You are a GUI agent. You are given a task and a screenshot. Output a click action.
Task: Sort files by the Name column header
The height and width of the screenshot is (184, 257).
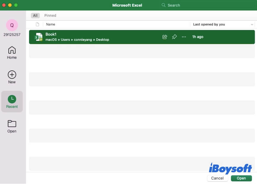tap(50, 24)
